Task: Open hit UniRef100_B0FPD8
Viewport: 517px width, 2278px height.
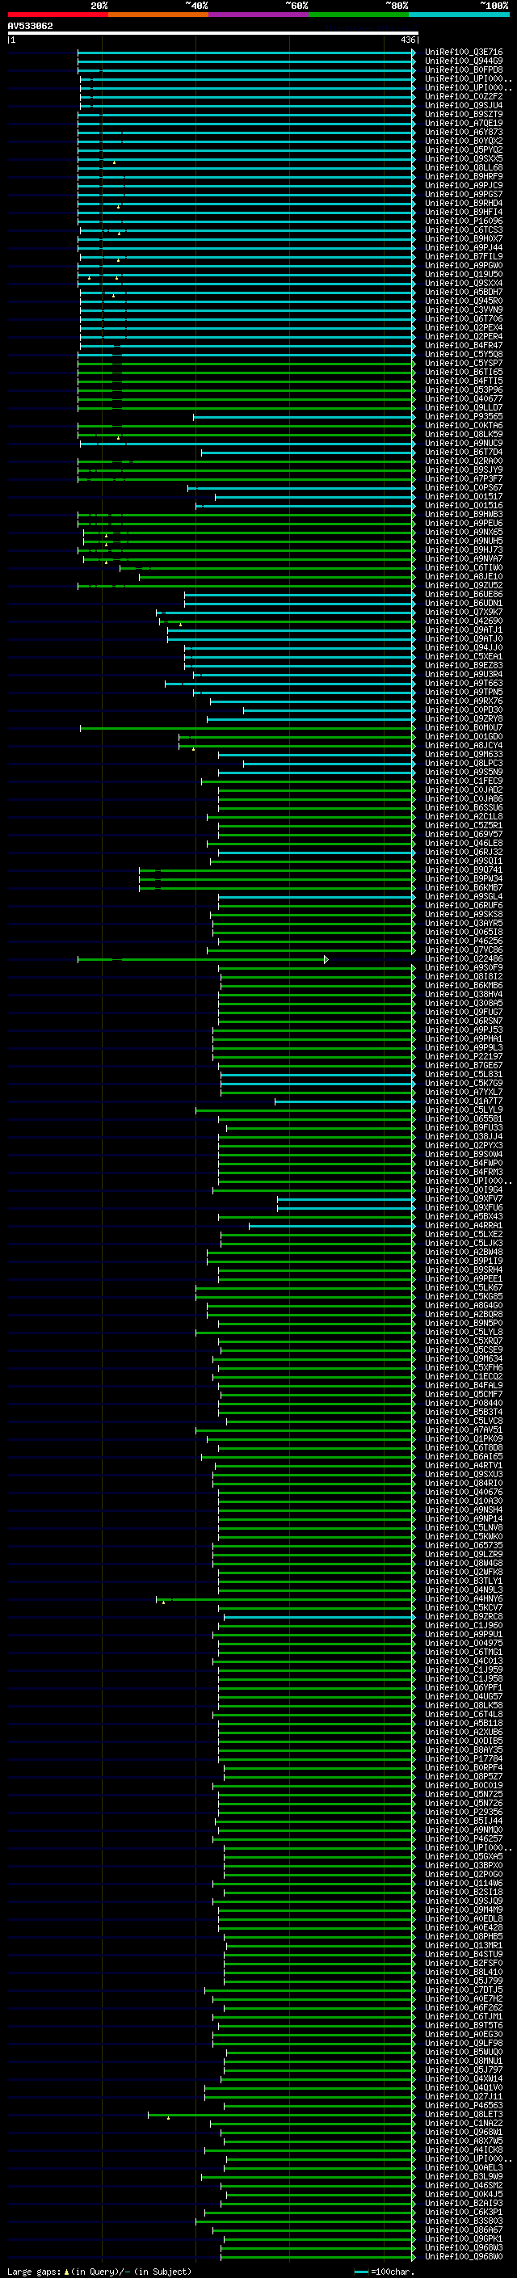Action: tap(464, 69)
